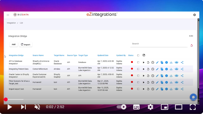Sort by Source Type column
Image resolution: width=203 pixels, height=114 pixels.
tap(72, 55)
